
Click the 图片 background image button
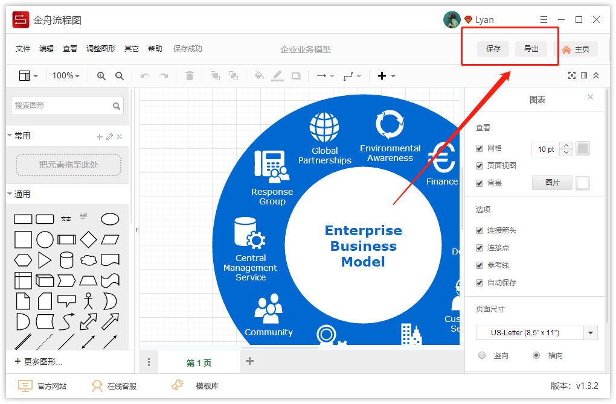[x=552, y=183]
